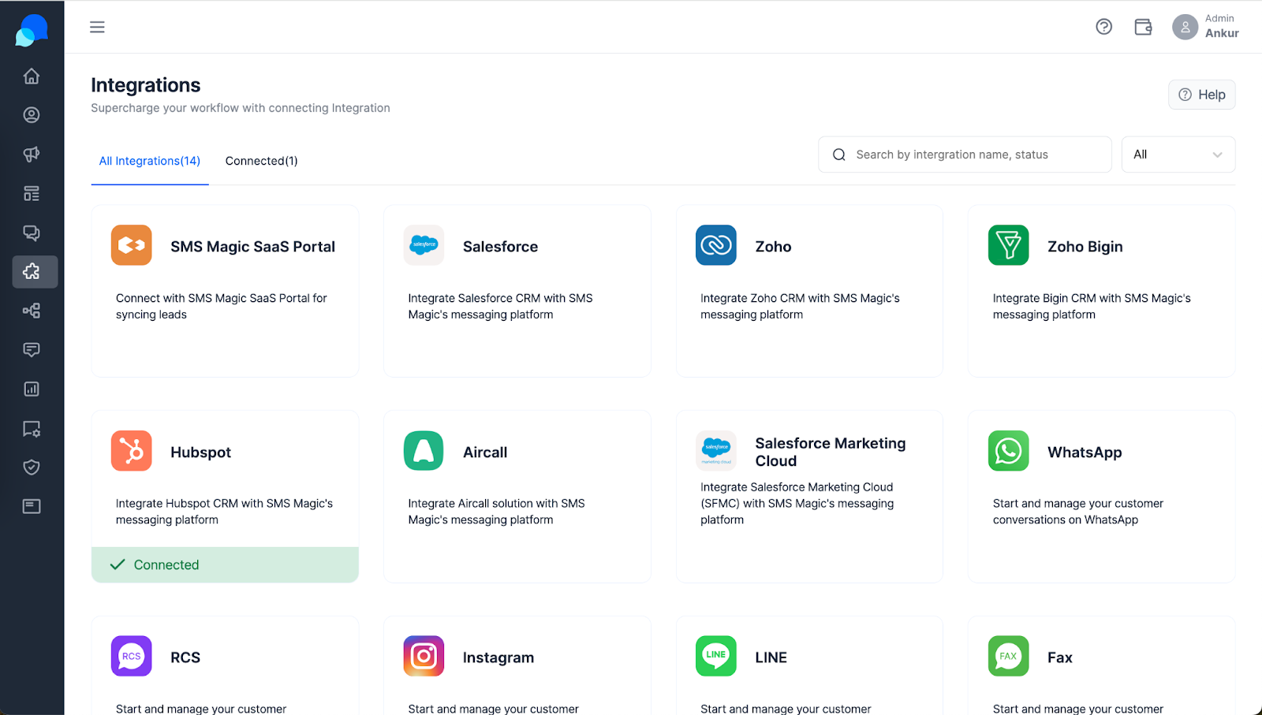Select the All Integrations(14) tab
Viewport: 1262px width, 715px height.
(x=150, y=161)
